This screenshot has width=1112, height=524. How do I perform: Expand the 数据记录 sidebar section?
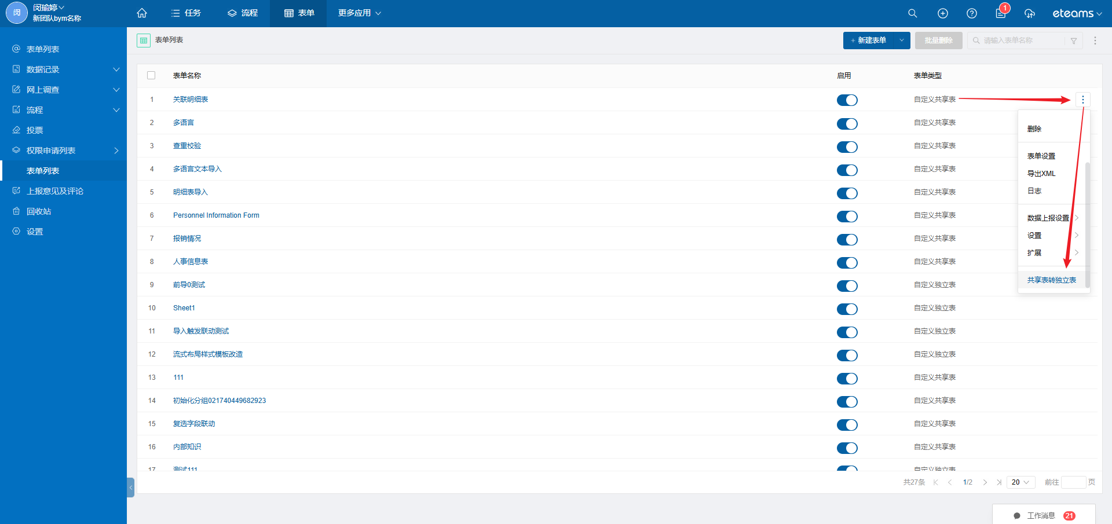(116, 69)
